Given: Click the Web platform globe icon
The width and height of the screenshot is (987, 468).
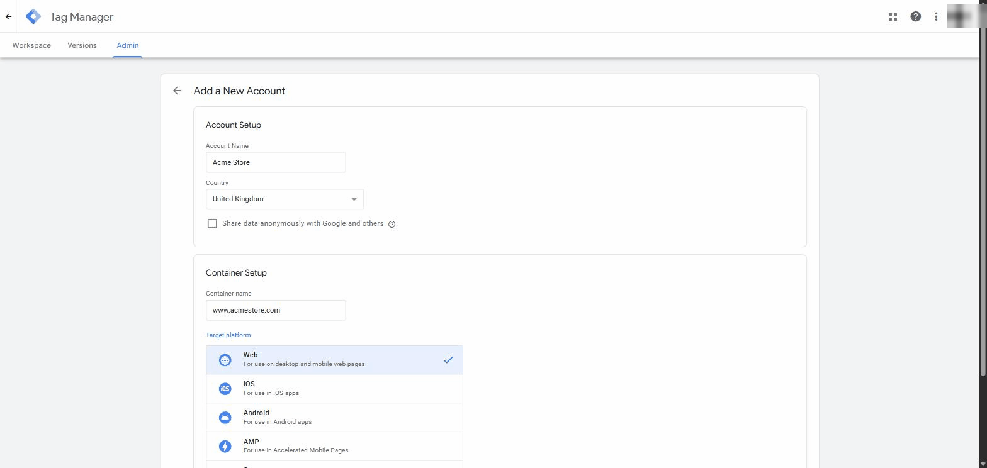Looking at the screenshot, I should 225,360.
